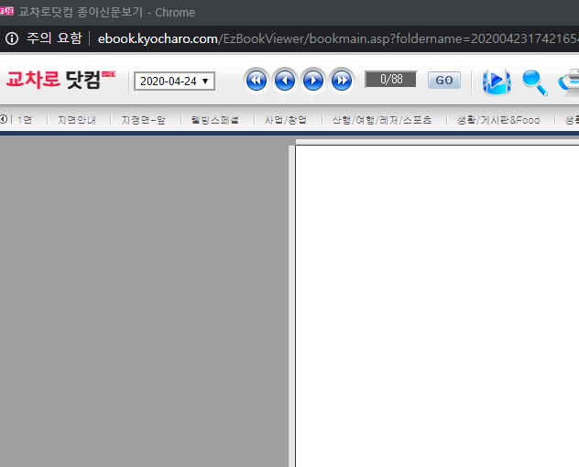Click the GO button
This screenshot has height=467, width=579.
443,80
